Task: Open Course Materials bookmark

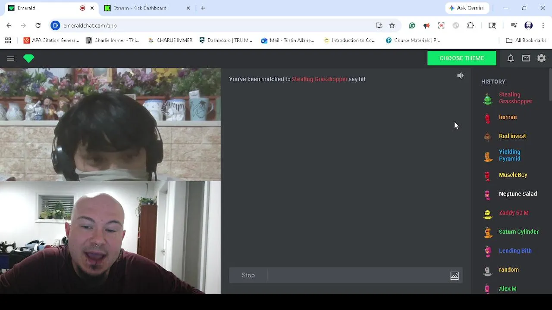Action: pyautogui.click(x=413, y=40)
